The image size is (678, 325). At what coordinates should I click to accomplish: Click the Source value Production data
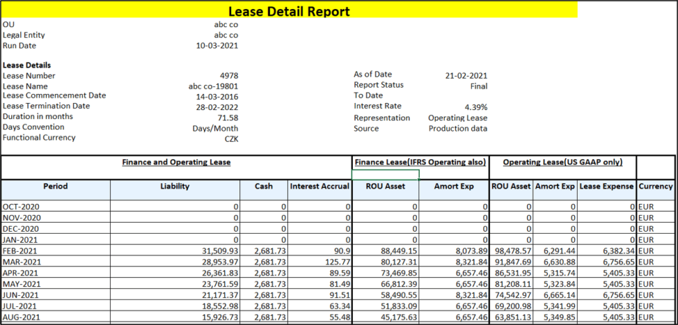pos(457,128)
